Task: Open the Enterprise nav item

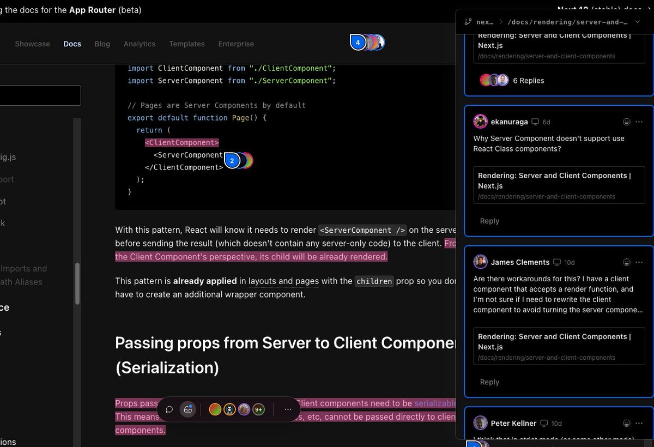Action: [236, 44]
